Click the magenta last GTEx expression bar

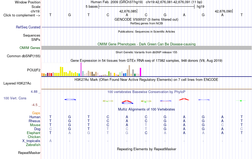pos(141,72)
